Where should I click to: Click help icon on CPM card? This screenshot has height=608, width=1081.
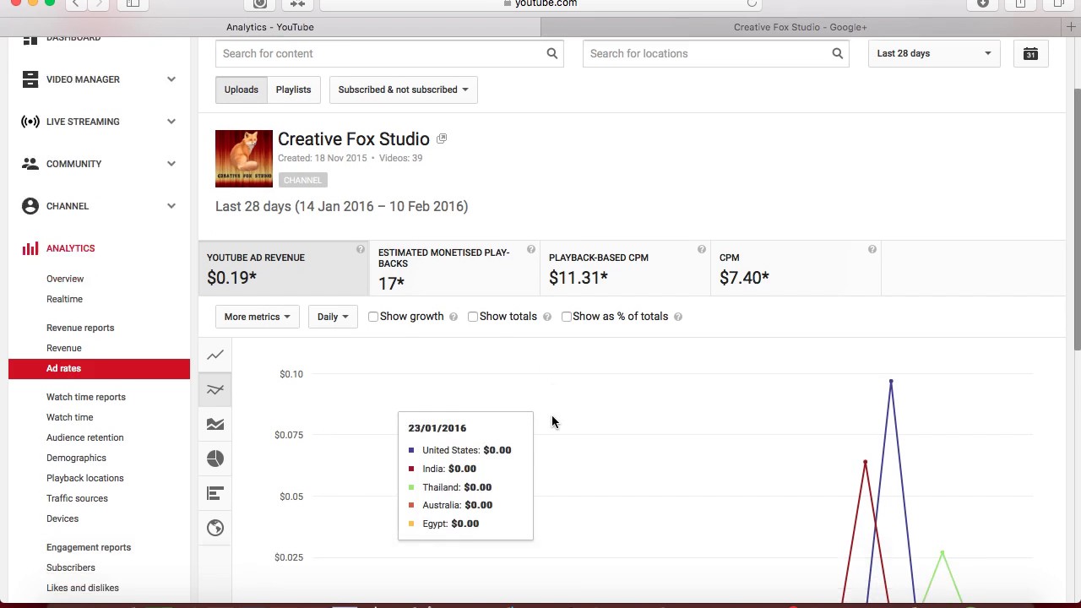pyautogui.click(x=872, y=249)
